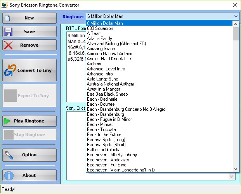
Task: Click the Convert To Imy arrows icon
Action: (x=10, y=70)
